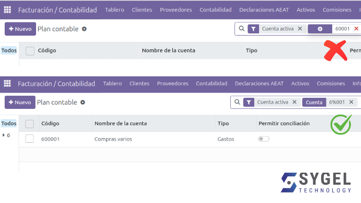Open Clientes menu in lower navbar

pos(139,83)
